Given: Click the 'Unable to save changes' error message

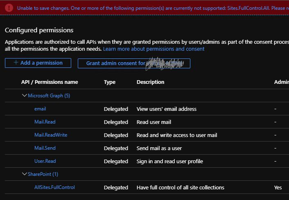Looking at the screenshot, I should click(x=153, y=8).
